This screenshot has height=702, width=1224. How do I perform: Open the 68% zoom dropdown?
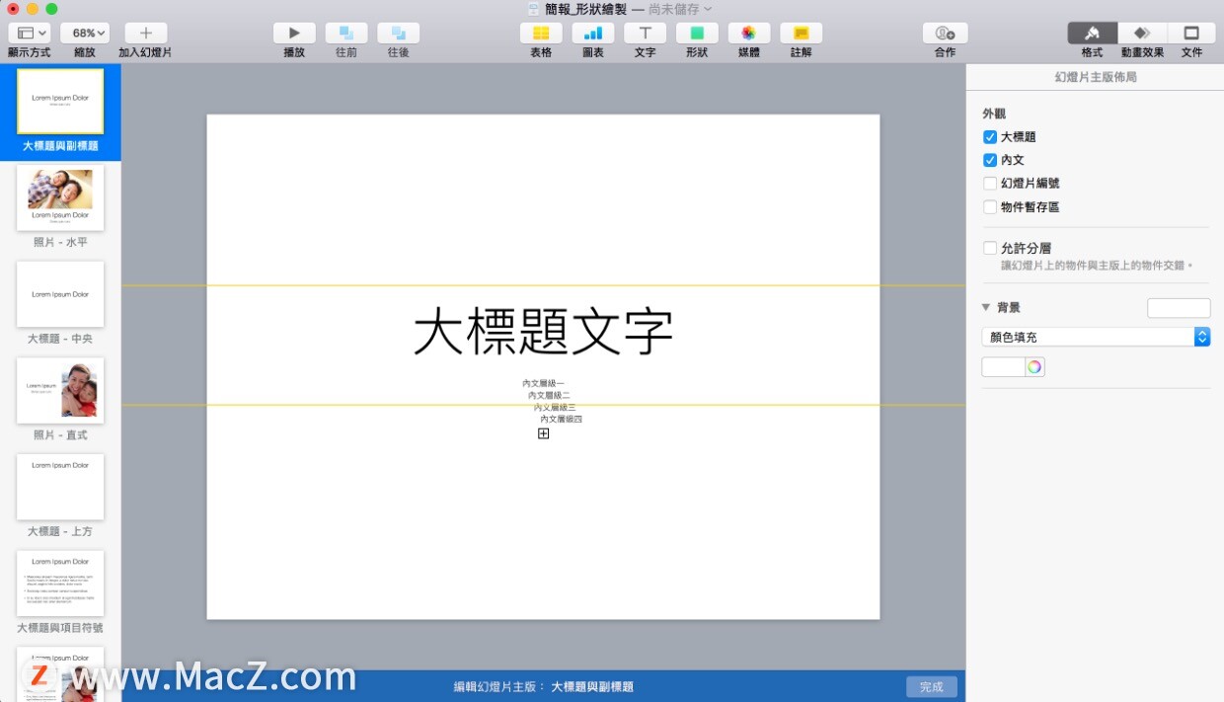click(85, 33)
